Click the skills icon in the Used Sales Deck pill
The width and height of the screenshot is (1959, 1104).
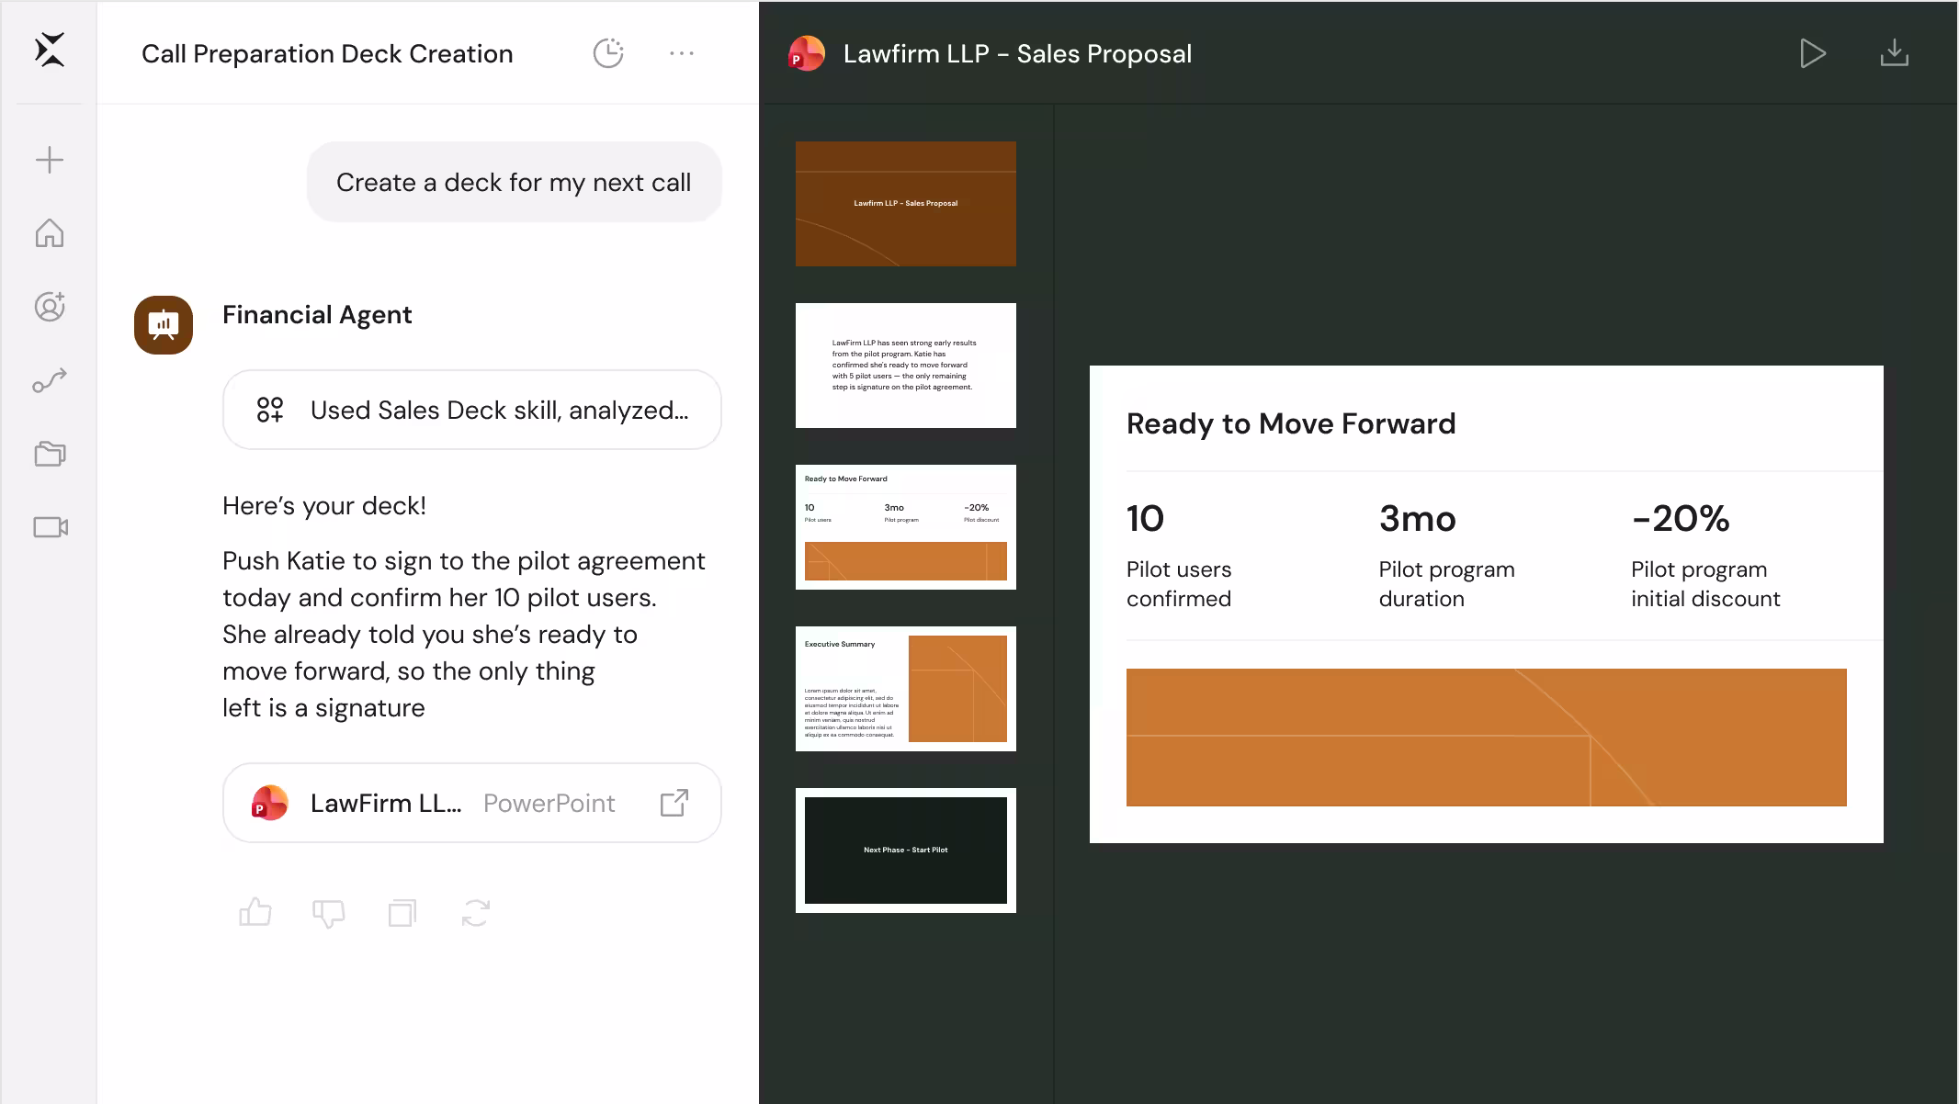pos(270,410)
